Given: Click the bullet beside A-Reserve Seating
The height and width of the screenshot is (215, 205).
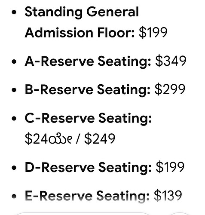Looking at the screenshot, I should tap(14, 61).
